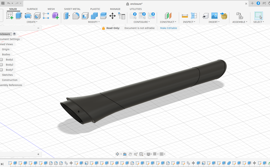270x167 pixels.
Task: Switch to the MESH tab
Action: click(x=51, y=9)
